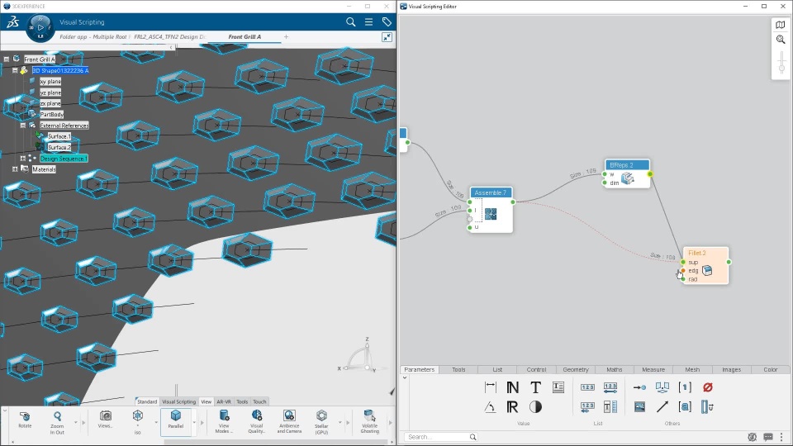Click the first 123 list node icon
Image resolution: width=793 pixels, height=446 pixels.
pos(587,387)
